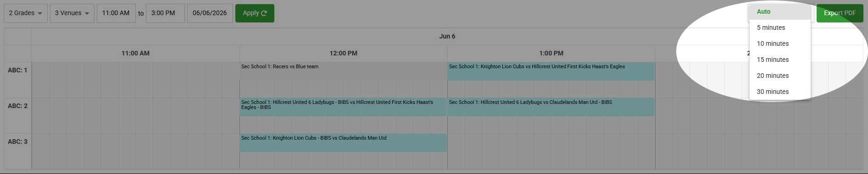Screen dimensions: 868x174
Task: Select the Auto interval option
Action: coord(780,12)
